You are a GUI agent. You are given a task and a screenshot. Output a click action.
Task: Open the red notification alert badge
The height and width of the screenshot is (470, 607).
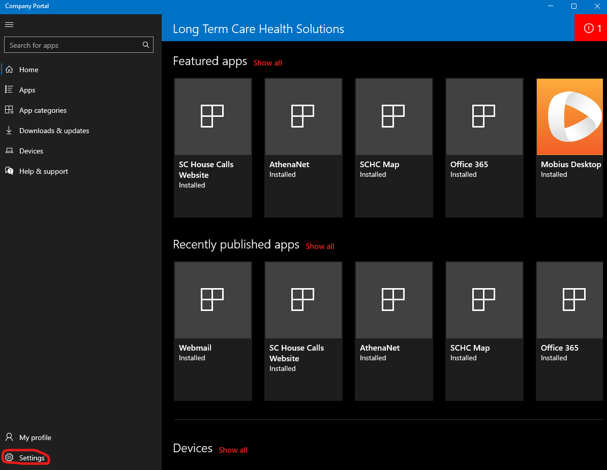click(x=590, y=28)
